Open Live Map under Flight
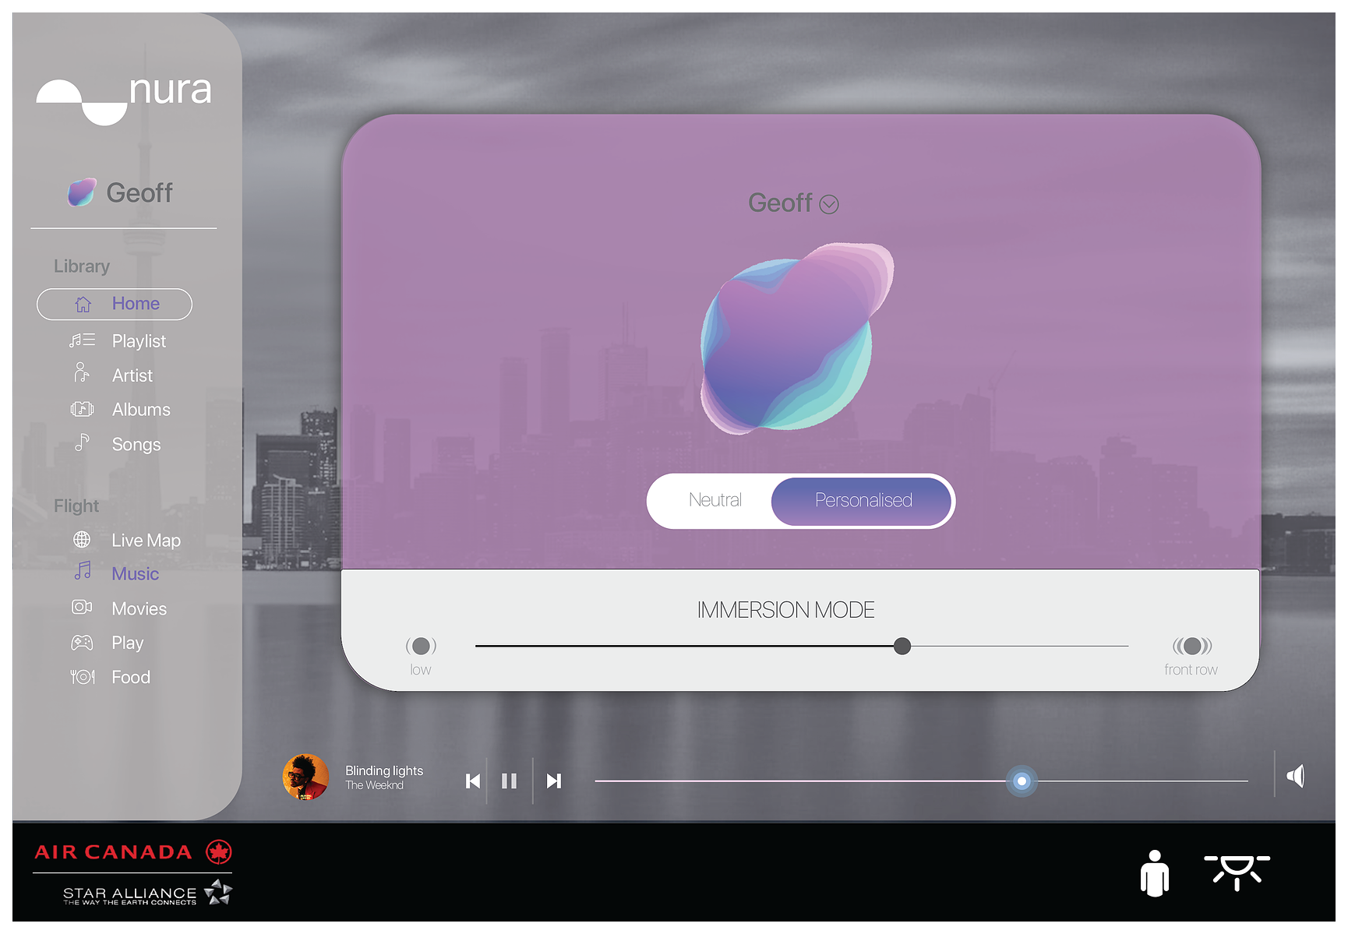The image size is (1348, 934). click(146, 541)
